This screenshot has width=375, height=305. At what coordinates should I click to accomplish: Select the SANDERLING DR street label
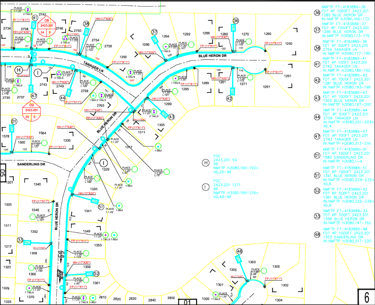pos(31,164)
